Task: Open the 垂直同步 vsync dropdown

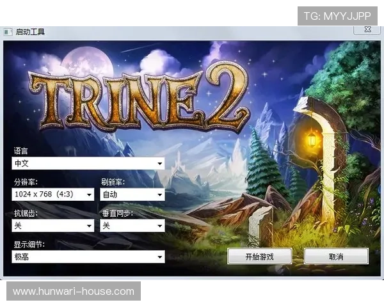Action: click(x=132, y=226)
